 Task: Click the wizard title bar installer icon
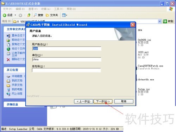pyautogui.click(x=28, y=25)
